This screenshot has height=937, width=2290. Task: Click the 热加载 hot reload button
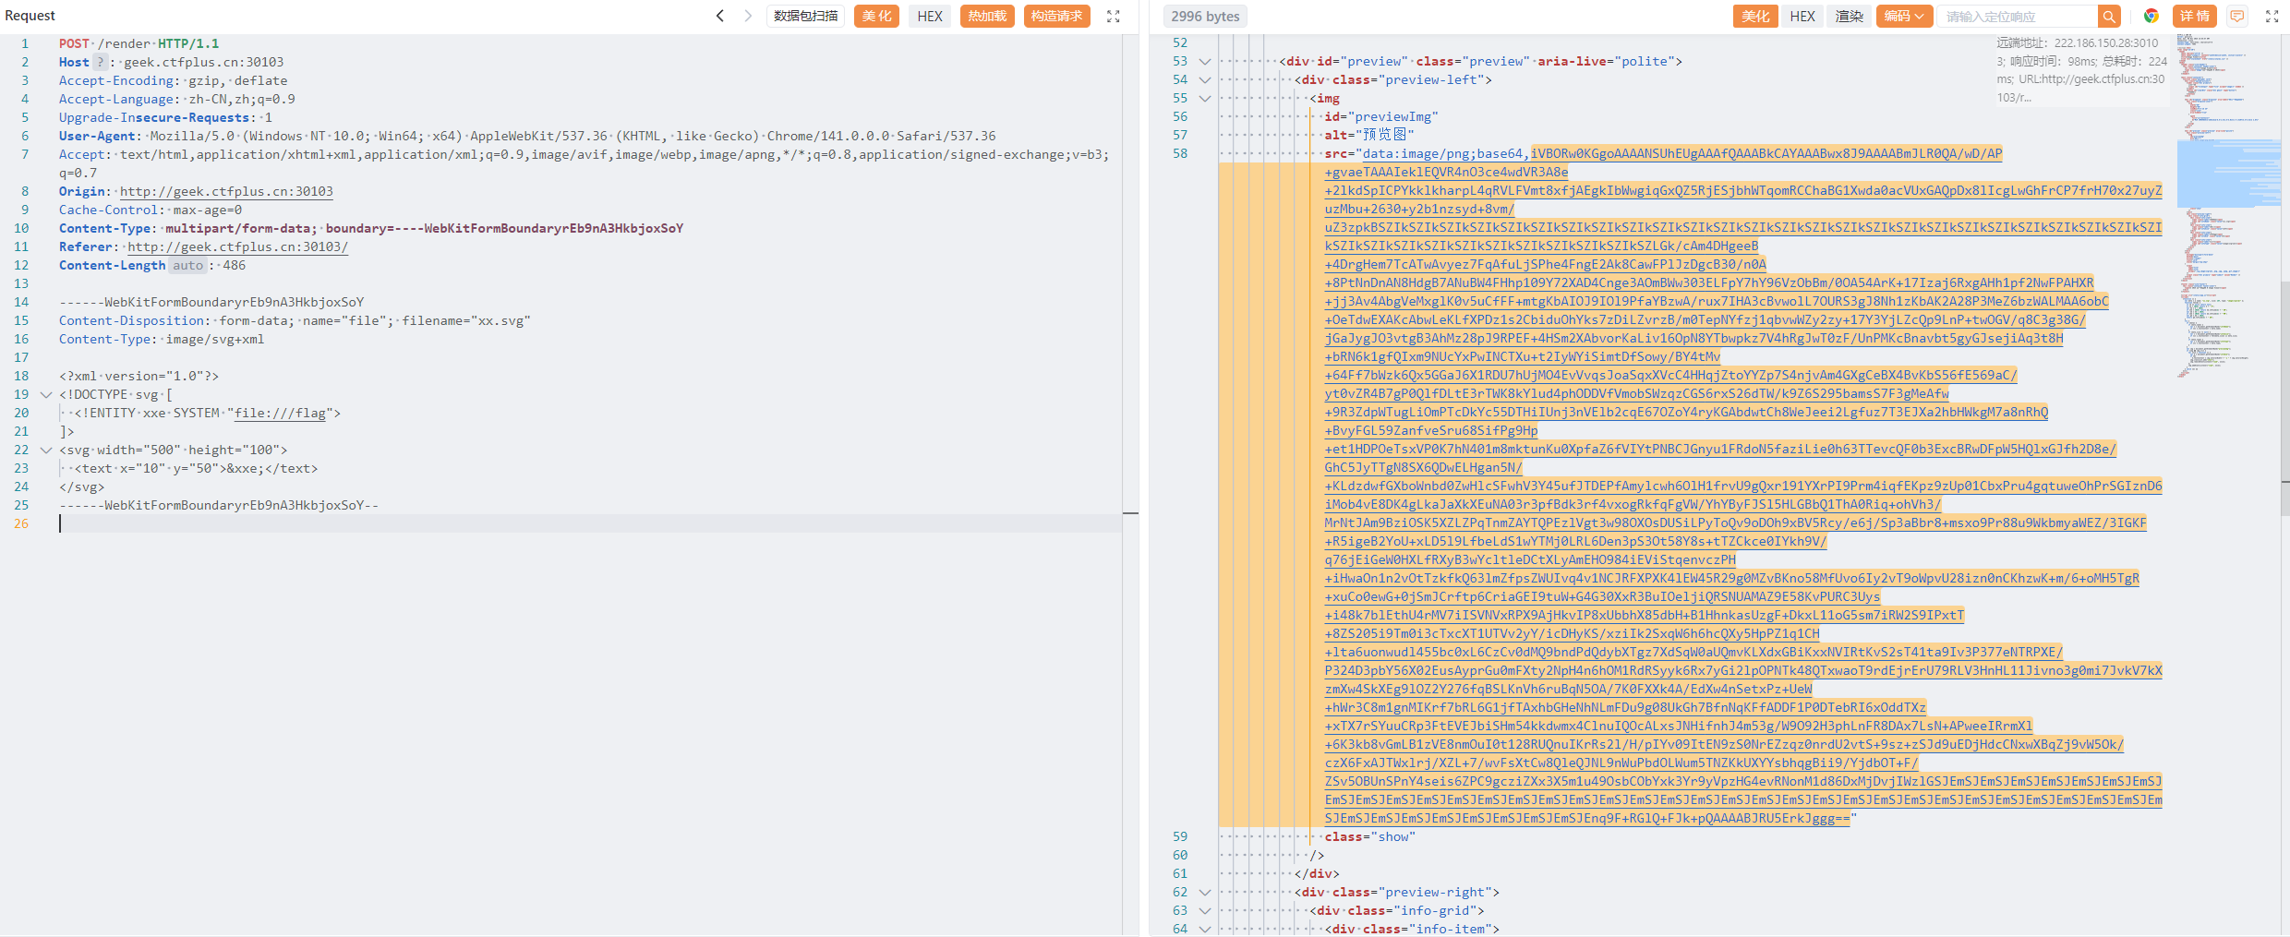(987, 17)
